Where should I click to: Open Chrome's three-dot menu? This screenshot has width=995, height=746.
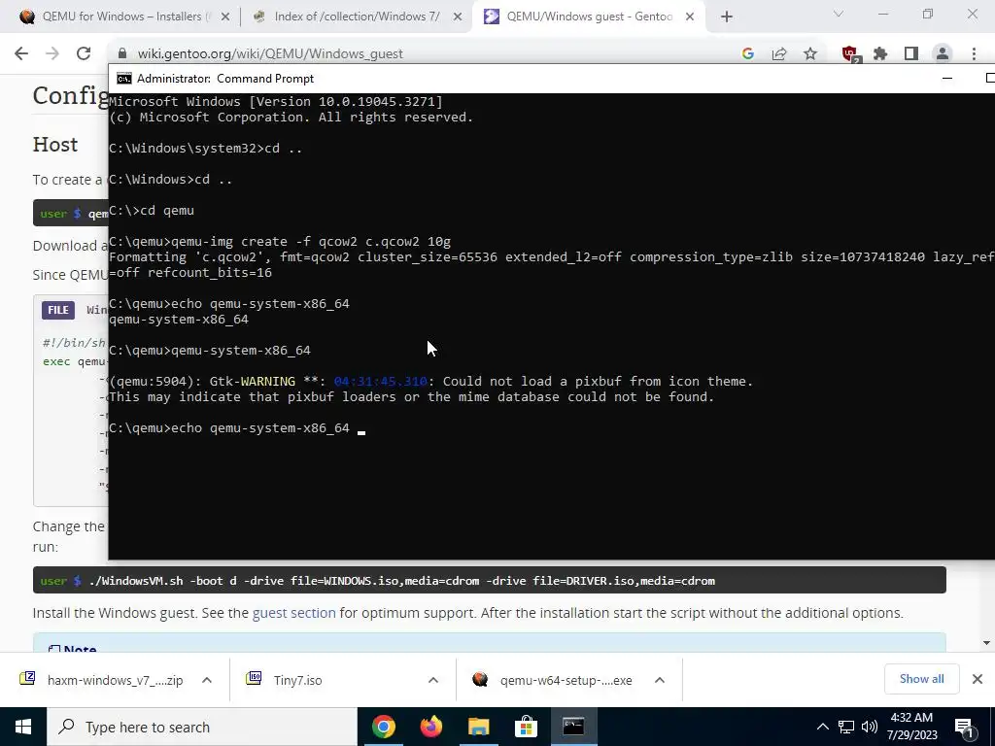(974, 54)
